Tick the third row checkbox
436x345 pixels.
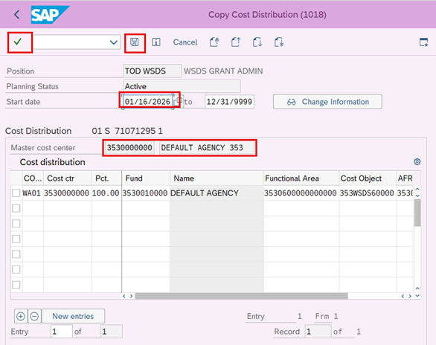16,223
